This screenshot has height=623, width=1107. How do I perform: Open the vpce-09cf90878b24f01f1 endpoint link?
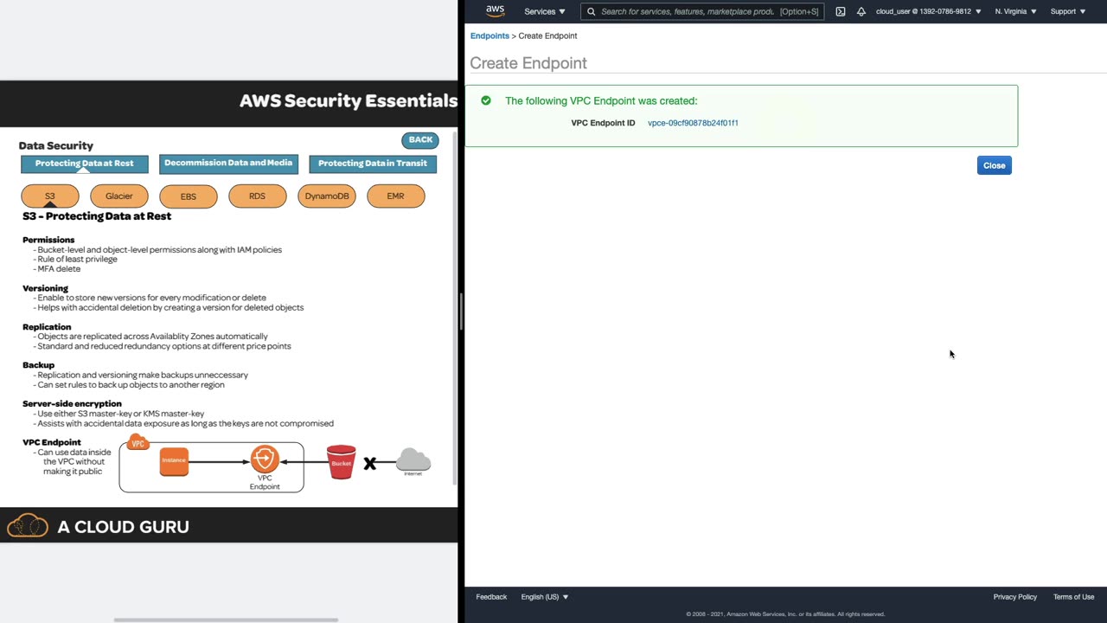(x=693, y=123)
